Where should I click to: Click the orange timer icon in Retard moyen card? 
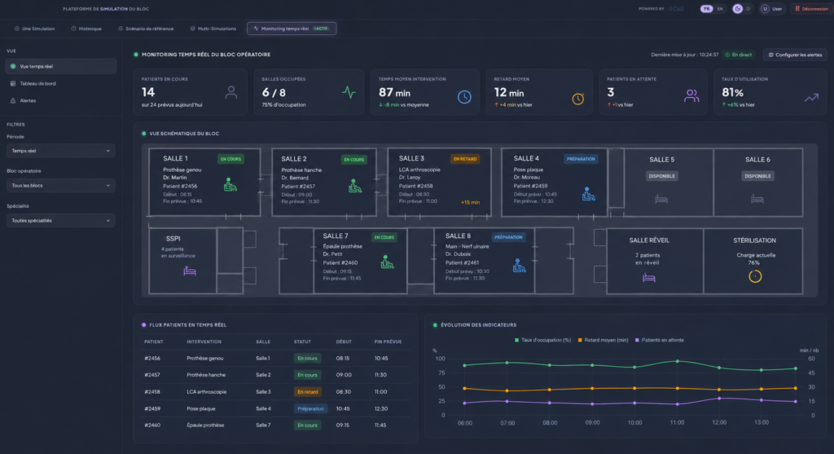pos(577,99)
